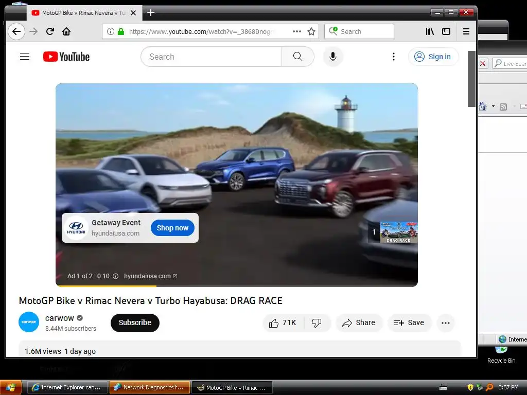This screenshot has height=395, width=527.
Task: Click Shop now on Hyundai ad
Action: pos(172,228)
